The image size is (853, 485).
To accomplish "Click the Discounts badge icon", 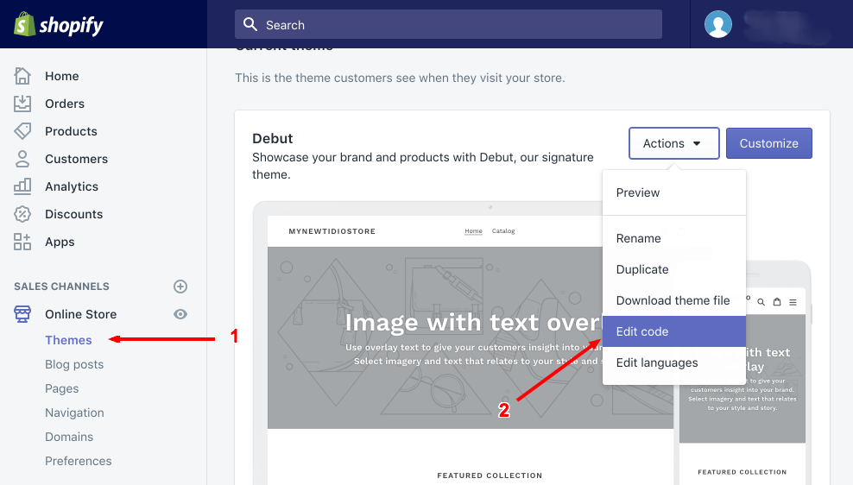I will 22,214.
